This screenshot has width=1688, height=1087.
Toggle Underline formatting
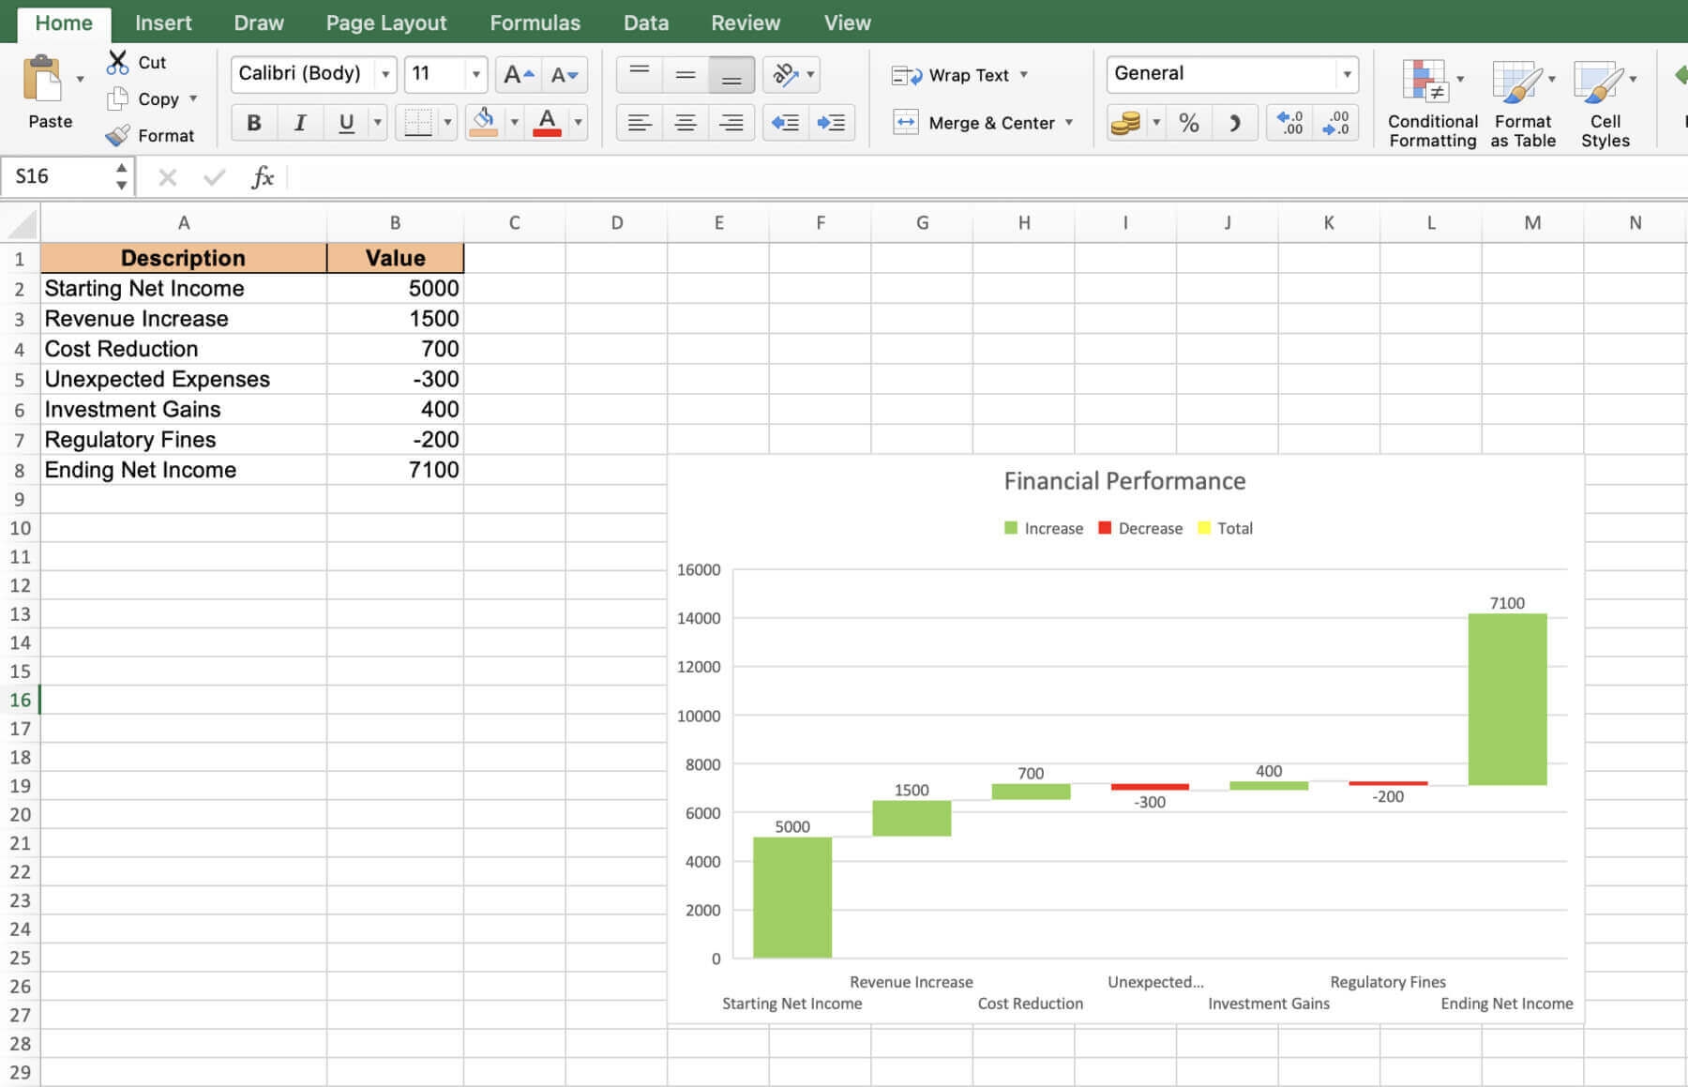[x=346, y=123]
